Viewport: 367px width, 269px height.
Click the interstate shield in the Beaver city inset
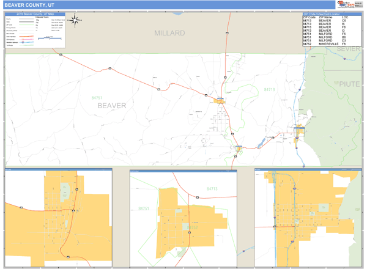point(294,188)
